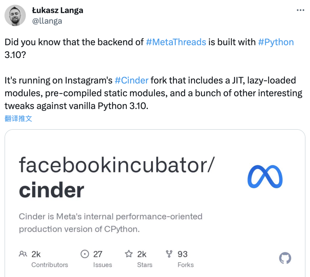Click the Łukasz Langa display name

pos(57,10)
